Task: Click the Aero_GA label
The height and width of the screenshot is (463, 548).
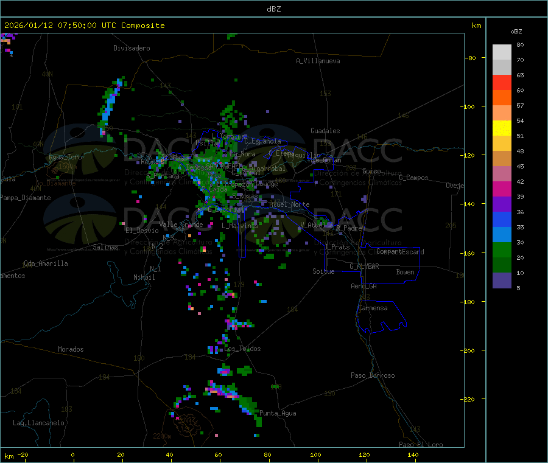Action: pyautogui.click(x=364, y=287)
